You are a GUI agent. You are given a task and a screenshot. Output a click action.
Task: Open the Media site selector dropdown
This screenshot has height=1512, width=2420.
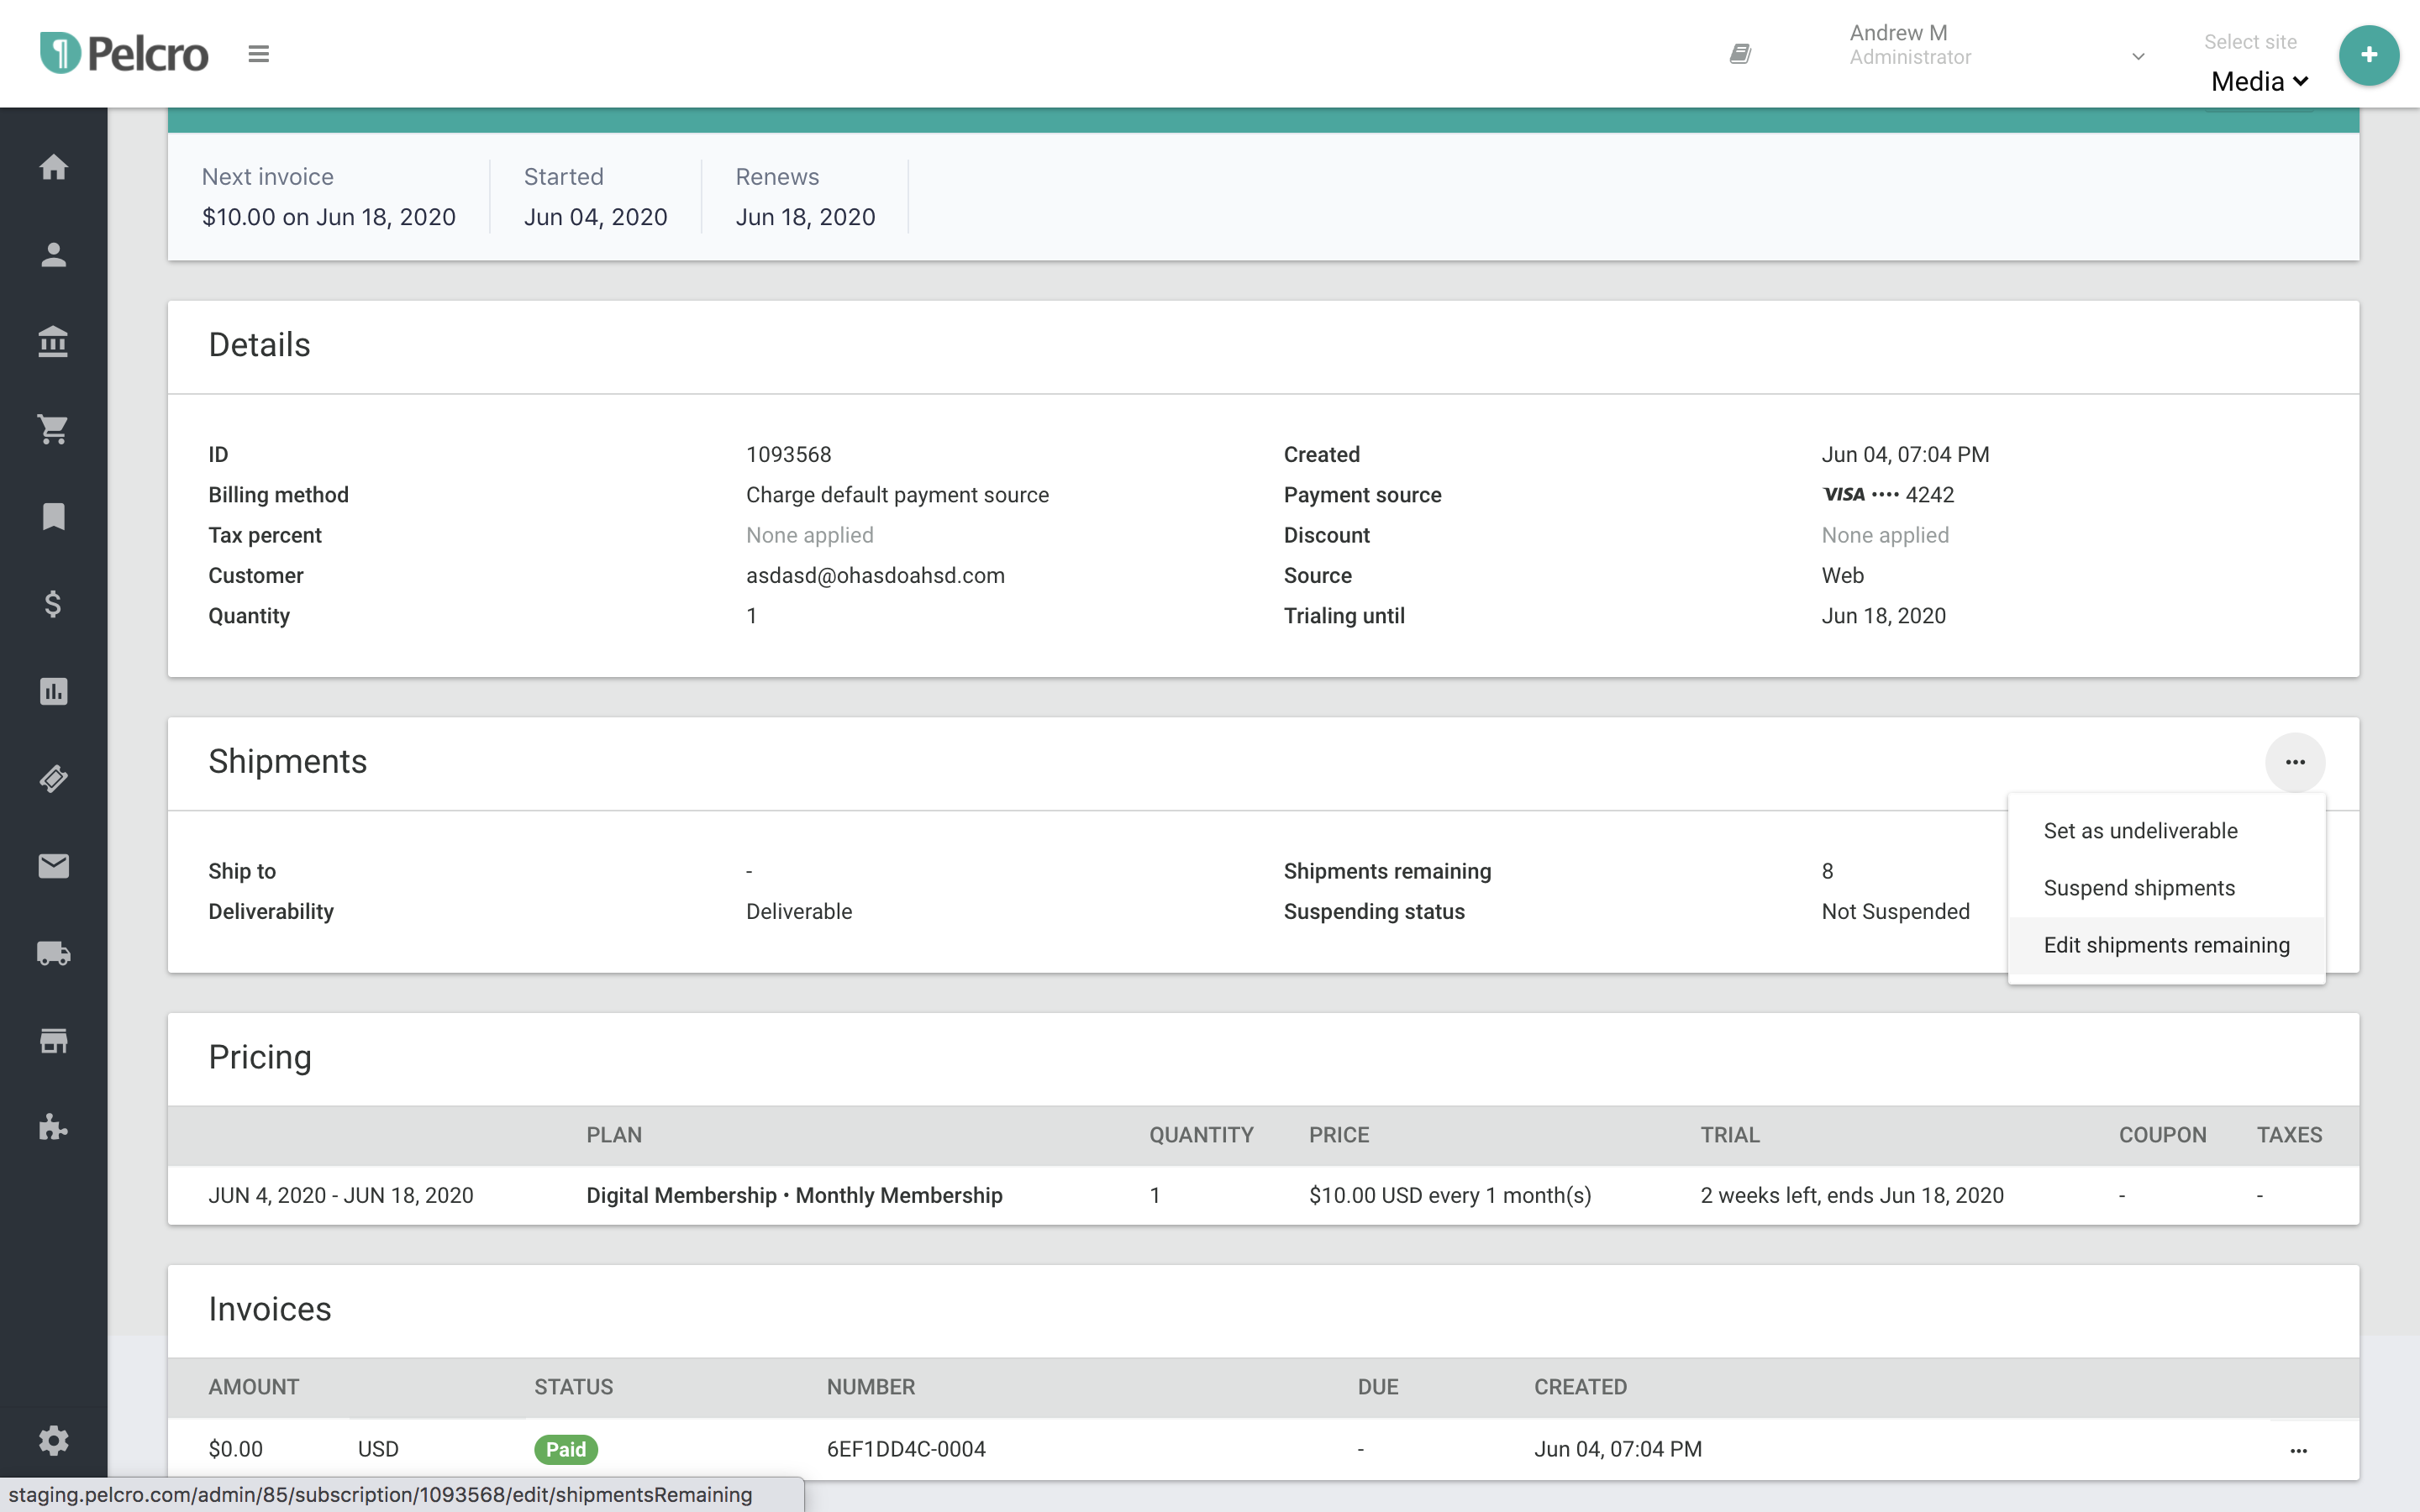click(x=2258, y=82)
